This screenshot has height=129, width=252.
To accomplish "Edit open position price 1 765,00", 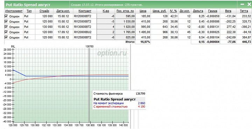I will pos(125,32).
